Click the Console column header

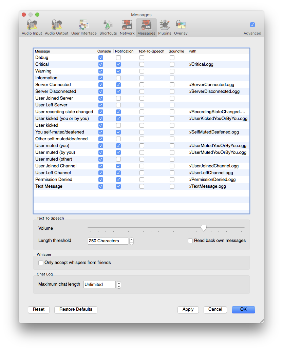point(105,51)
